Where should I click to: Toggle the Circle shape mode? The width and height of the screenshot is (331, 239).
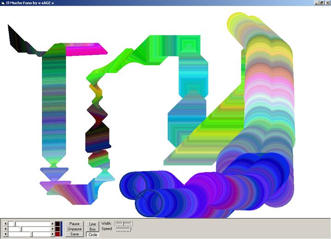point(93,234)
